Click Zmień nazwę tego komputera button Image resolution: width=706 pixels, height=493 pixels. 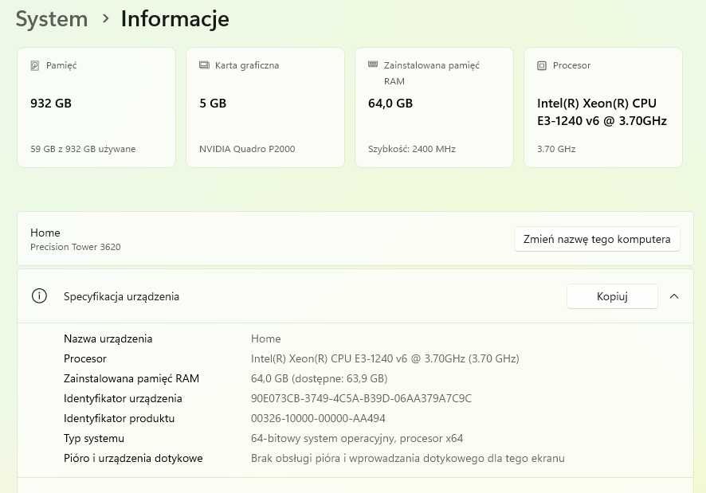[597, 239]
